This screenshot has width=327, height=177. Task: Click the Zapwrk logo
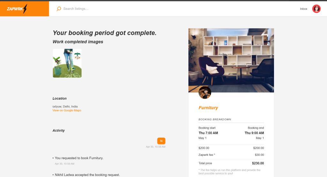[17, 9]
